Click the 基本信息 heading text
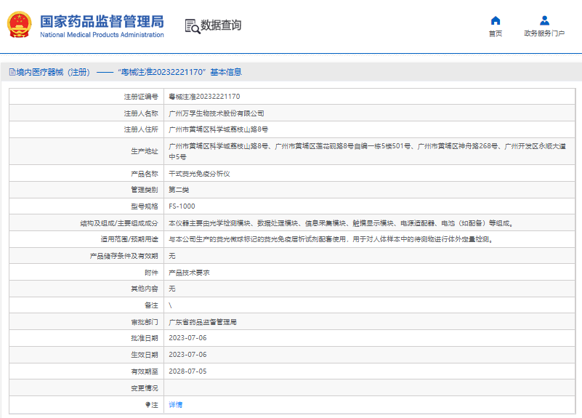This screenshot has width=582, height=418. tap(226, 72)
